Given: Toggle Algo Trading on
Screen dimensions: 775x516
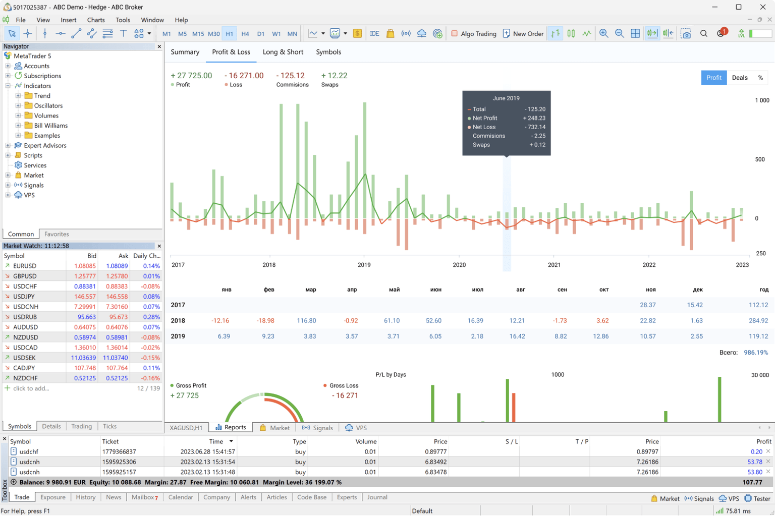Looking at the screenshot, I should pos(473,33).
